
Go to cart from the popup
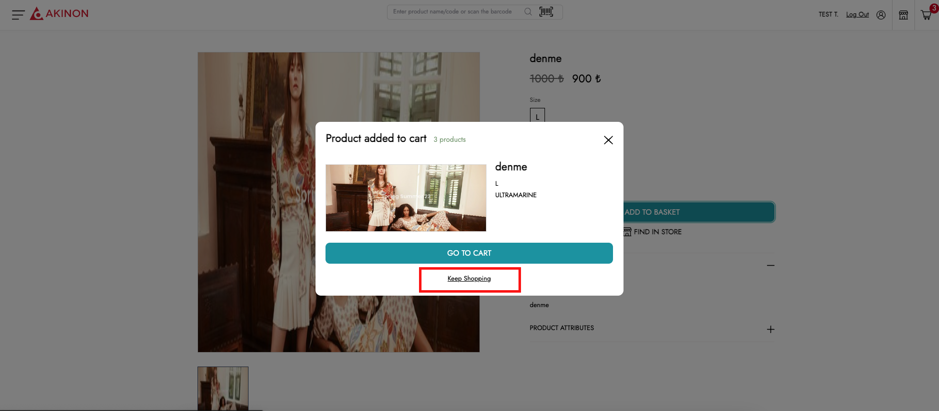pyautogui.click(x=469, y=253)
